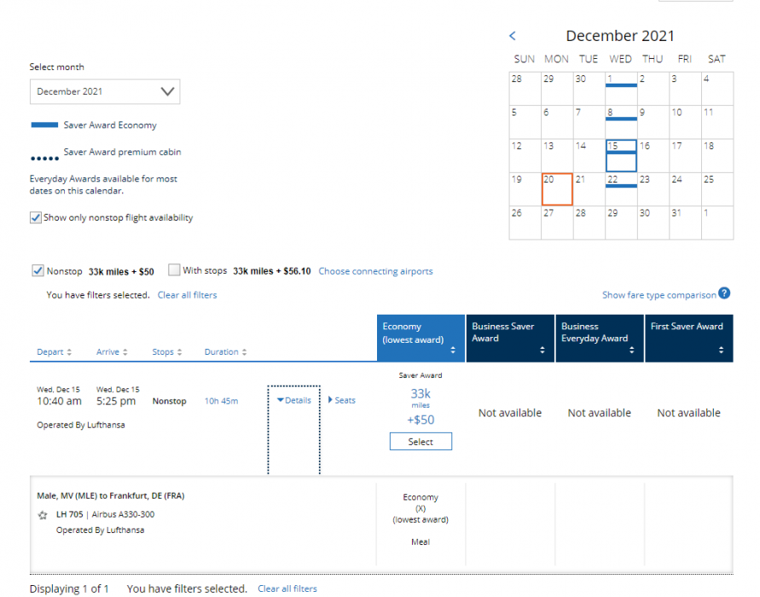Enable the With stops checkbox
This screenshot has height=597, width=760.
[x=175, y=271]
